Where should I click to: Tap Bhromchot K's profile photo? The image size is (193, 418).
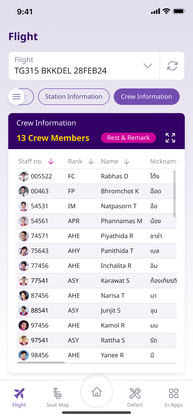pos(23,191)
